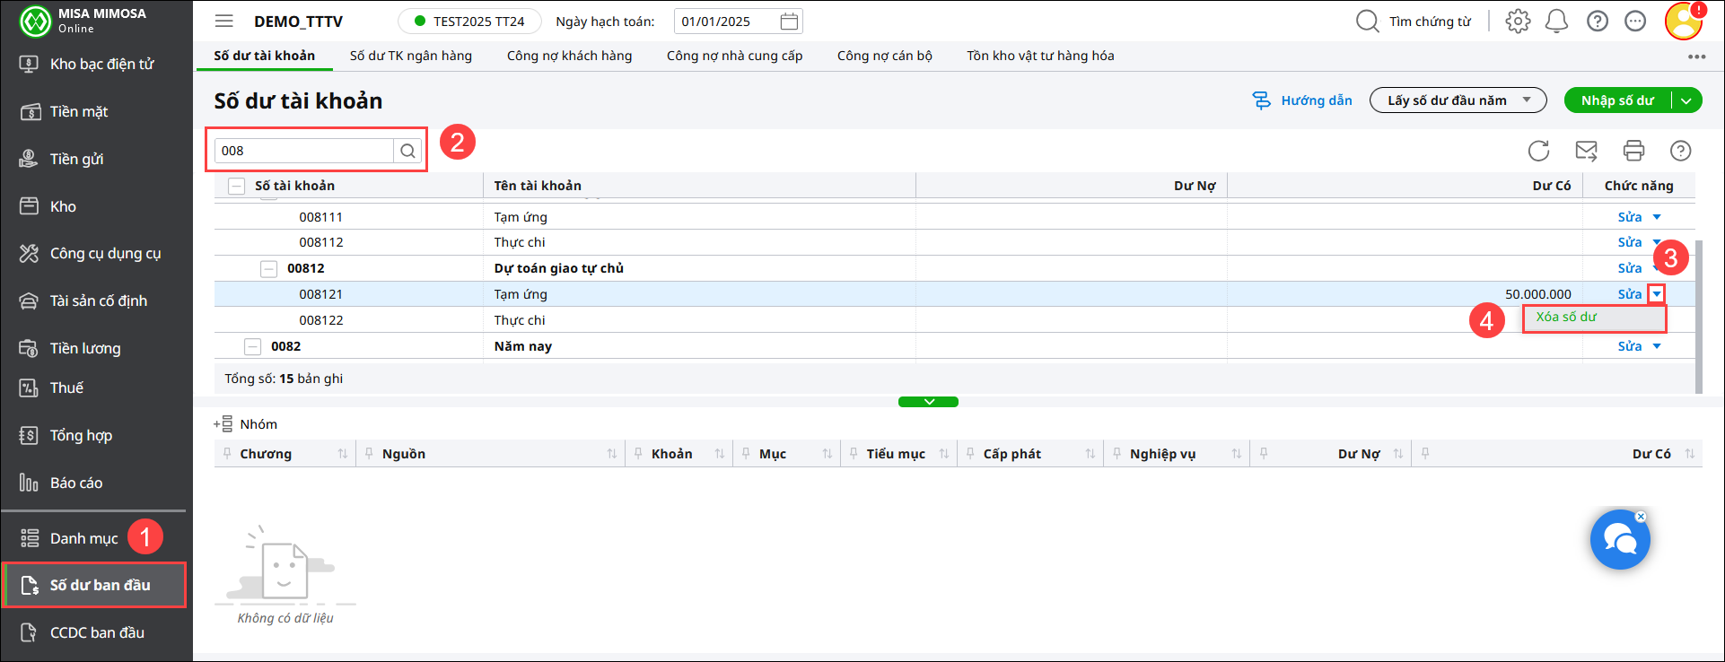1725x662 pixels.
Task: Click the search voucher magnifier icon
Action: pyautogui.click(x=1367, y=21)
